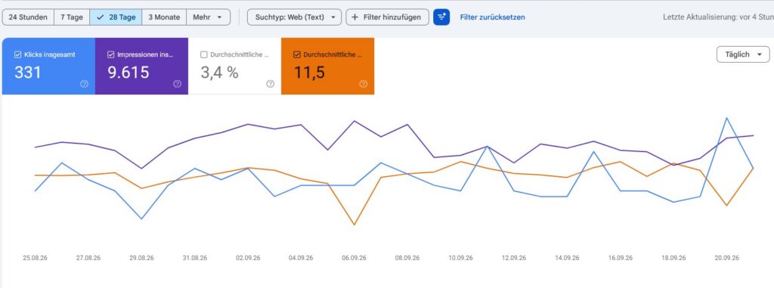The height and width of the screenshot is (288, 774).
Task: Click the 25.08.26 axis date label
Action: pyautogui.click(x=35, y=258)
